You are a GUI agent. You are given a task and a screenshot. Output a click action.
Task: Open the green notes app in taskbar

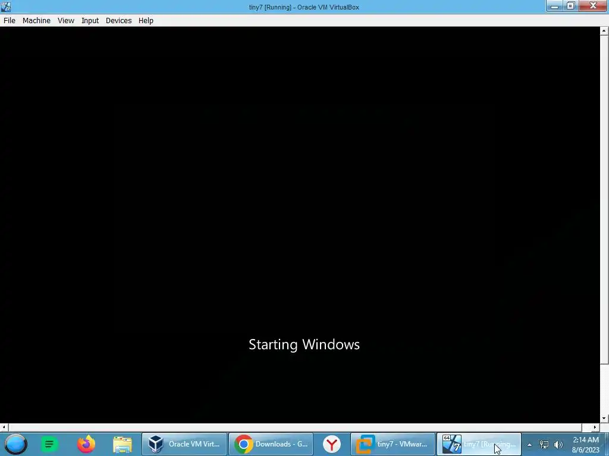49,444
